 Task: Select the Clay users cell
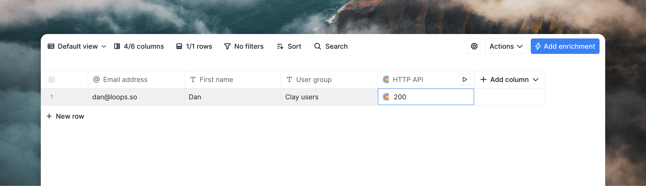click(329, 97)
